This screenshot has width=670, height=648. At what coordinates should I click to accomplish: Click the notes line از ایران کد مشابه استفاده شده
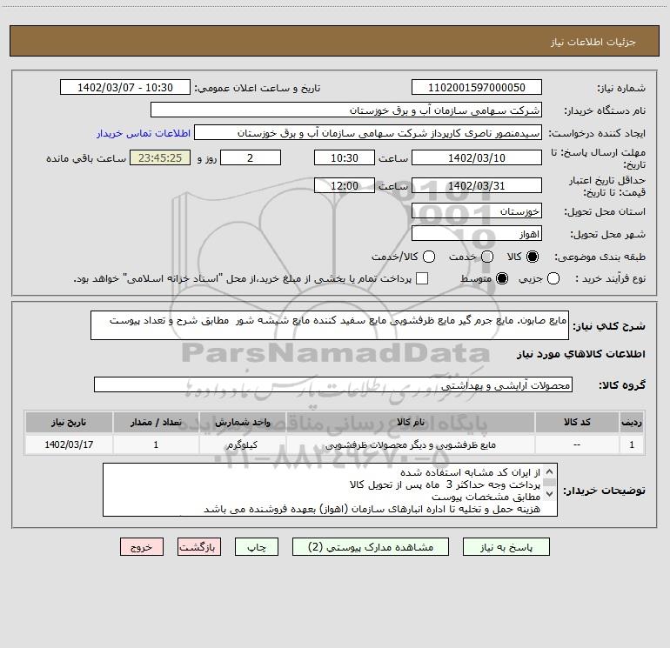tap(471, 472)
